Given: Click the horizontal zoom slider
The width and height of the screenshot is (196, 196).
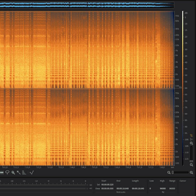Looking at the screenshot, I should tap(180, 172).
